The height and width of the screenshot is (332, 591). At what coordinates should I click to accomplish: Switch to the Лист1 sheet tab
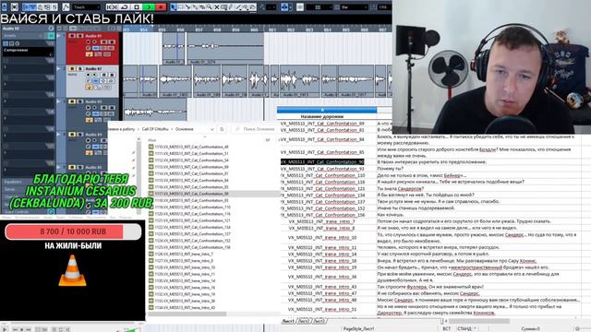[x=288, y=321]
